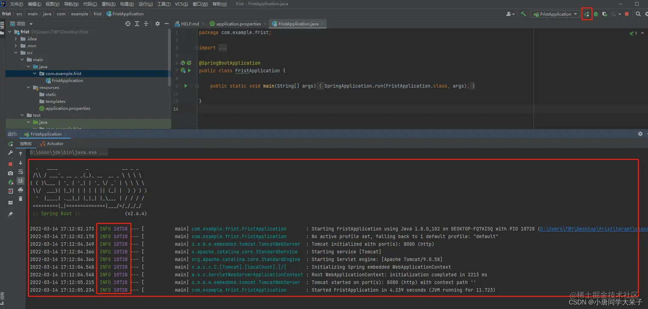
Task: Open target classes path link in console
Action: point(594,229)
